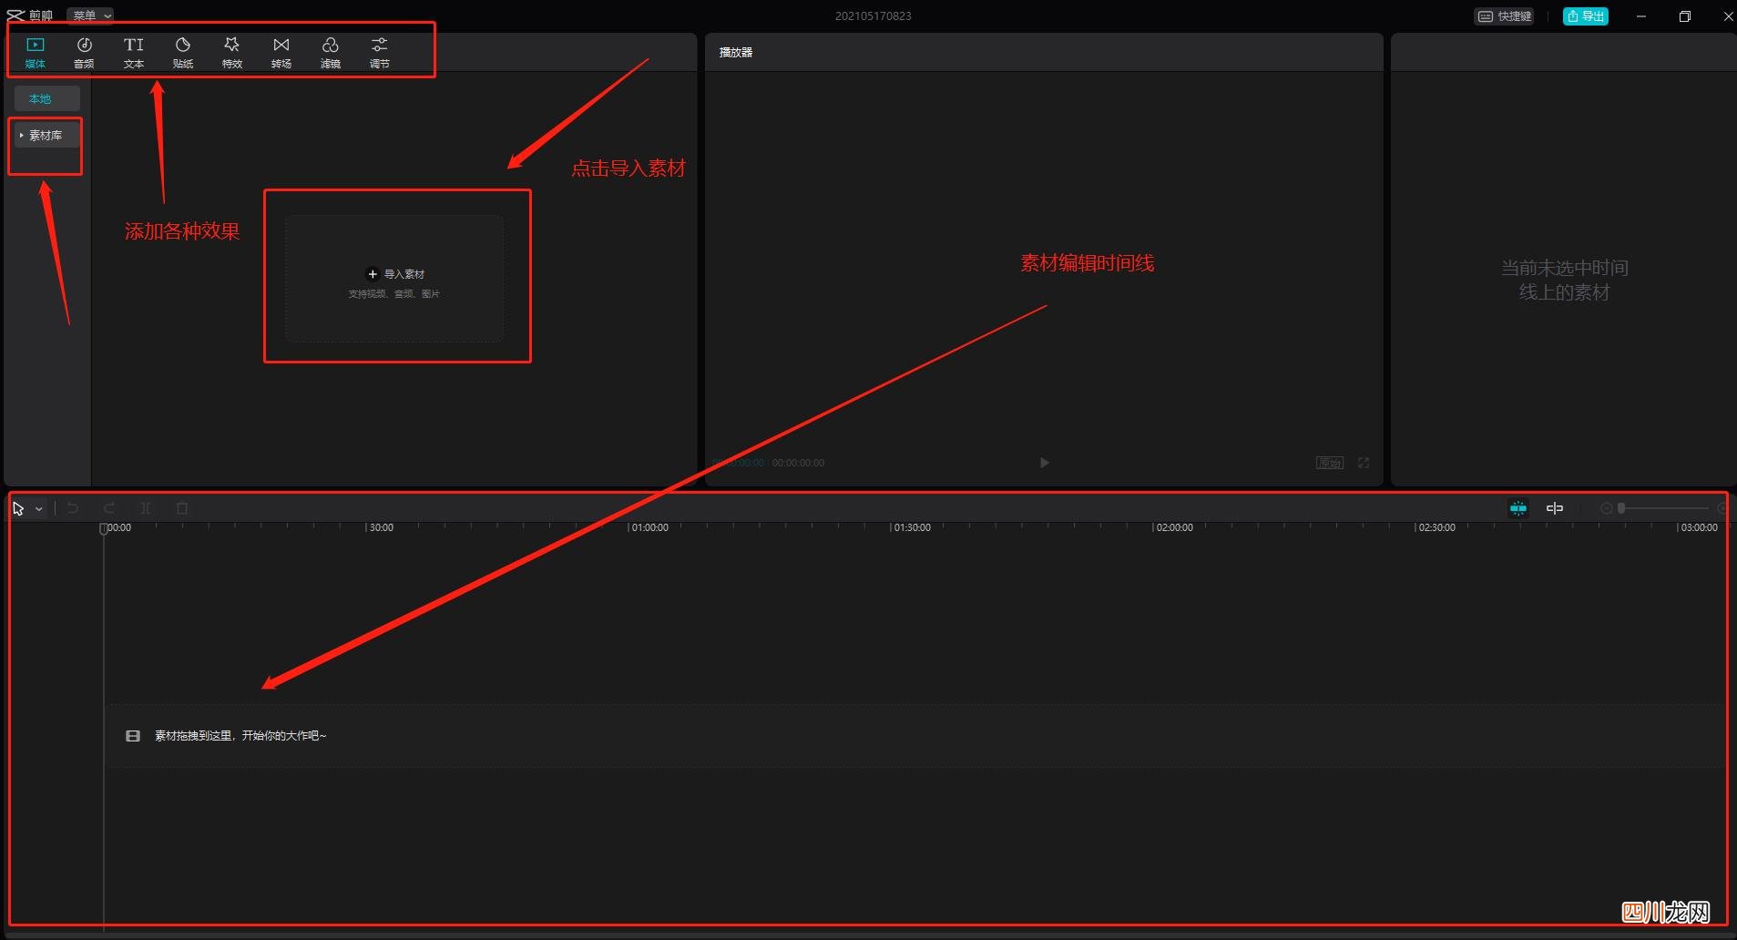This screenshot has height=940, width=1737.
Task: Open the 快捷键 shortcuts button
Action: coord(1504,16)
